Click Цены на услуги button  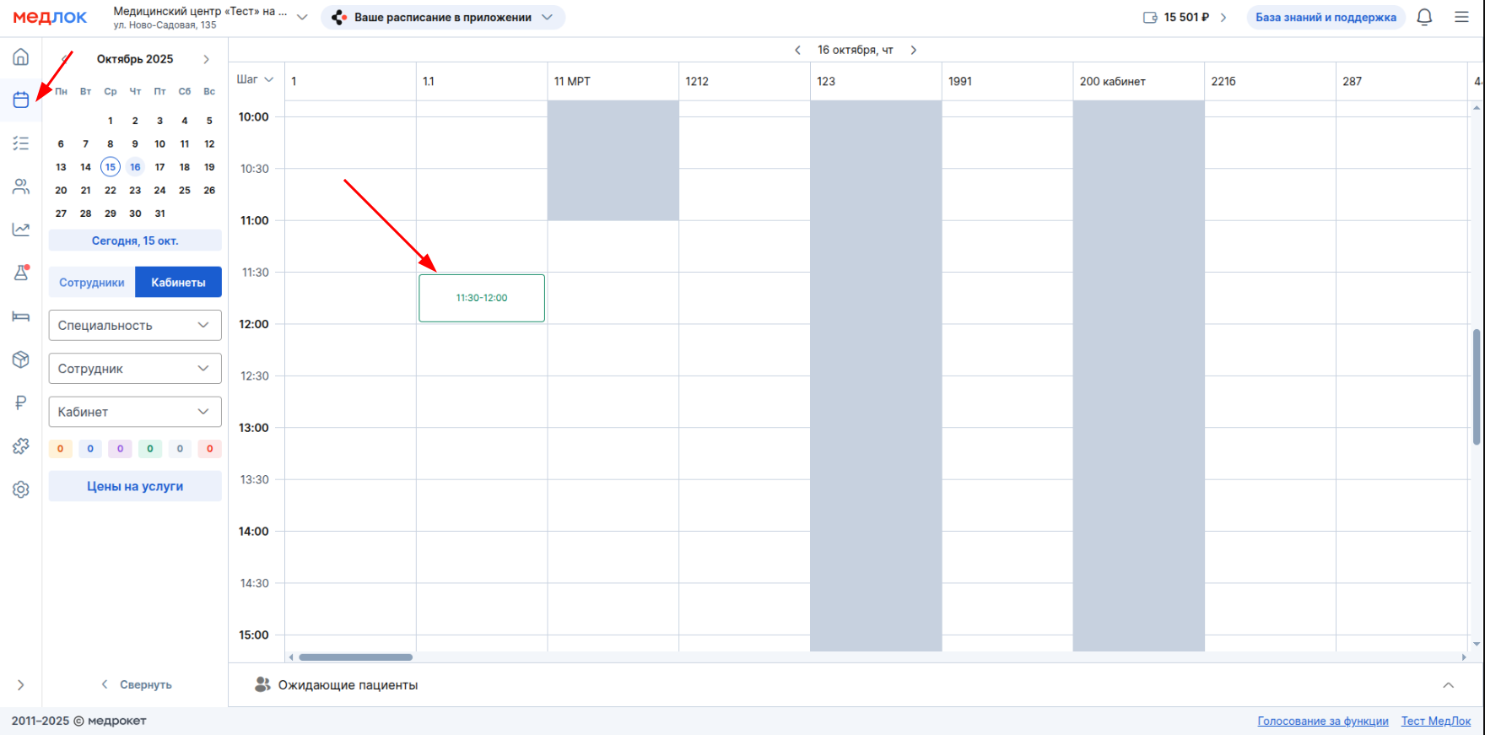tap(135, 486)
